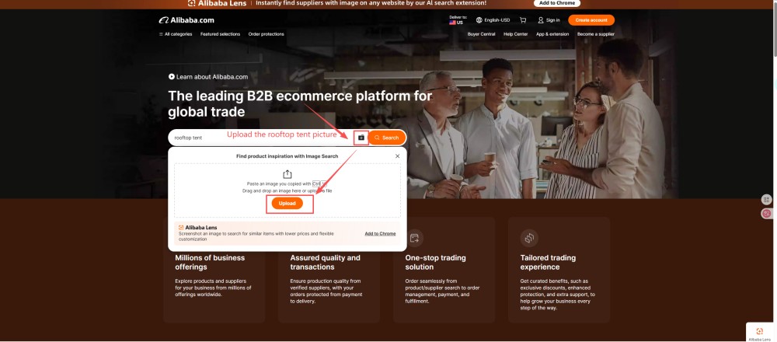Expand the All categories menu

[x=176, y=34]
